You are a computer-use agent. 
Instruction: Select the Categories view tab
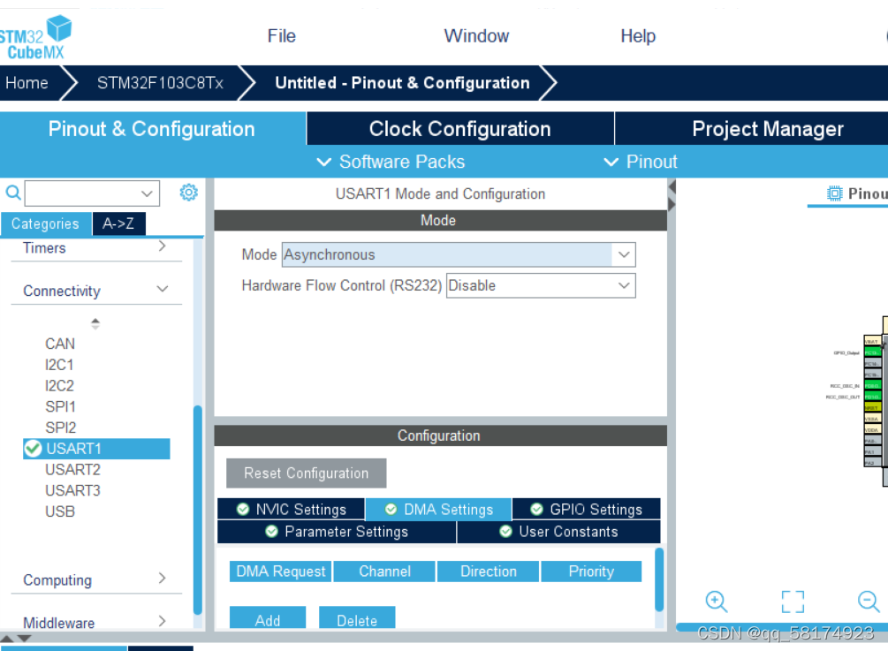coord(45,223)
